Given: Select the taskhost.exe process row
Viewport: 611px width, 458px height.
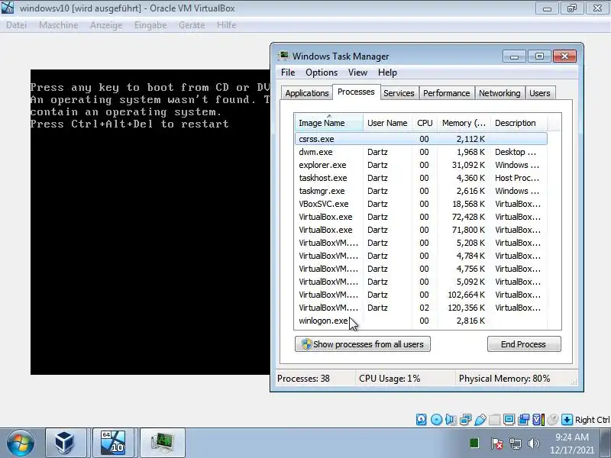Looking at the screenshot, I should (x=421, y=178).
